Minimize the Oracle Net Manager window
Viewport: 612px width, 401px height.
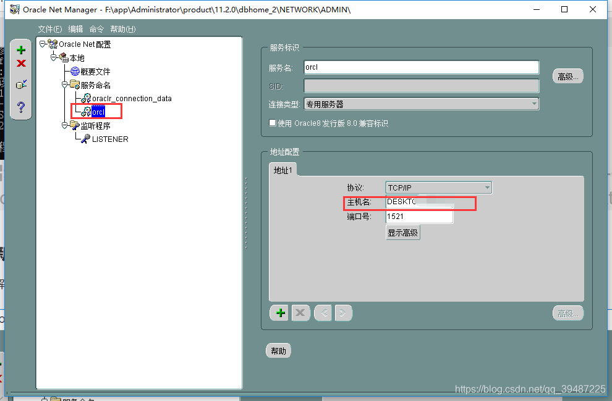pos(537,9)
